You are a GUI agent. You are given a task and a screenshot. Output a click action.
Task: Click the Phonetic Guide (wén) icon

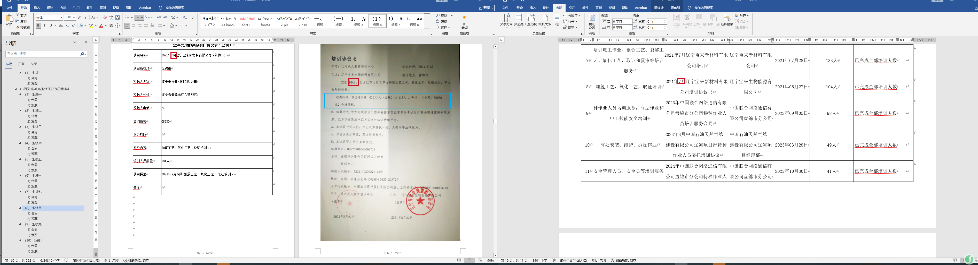pyautogui.click(x=111, y=18)
